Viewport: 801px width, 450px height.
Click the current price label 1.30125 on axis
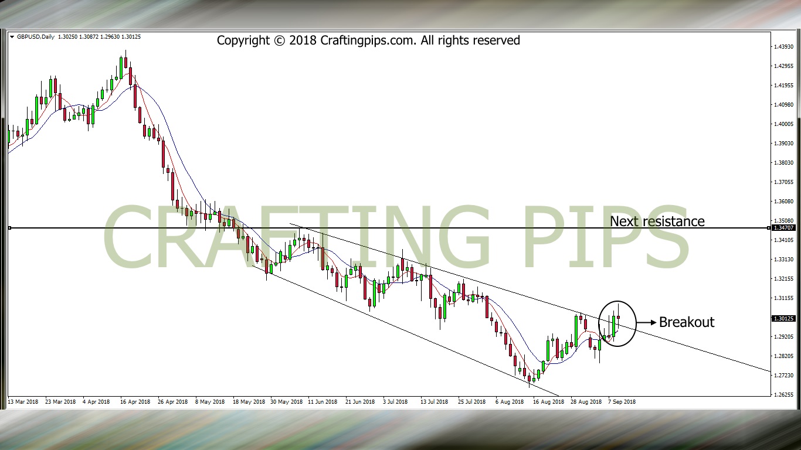(x=784, y=319)
